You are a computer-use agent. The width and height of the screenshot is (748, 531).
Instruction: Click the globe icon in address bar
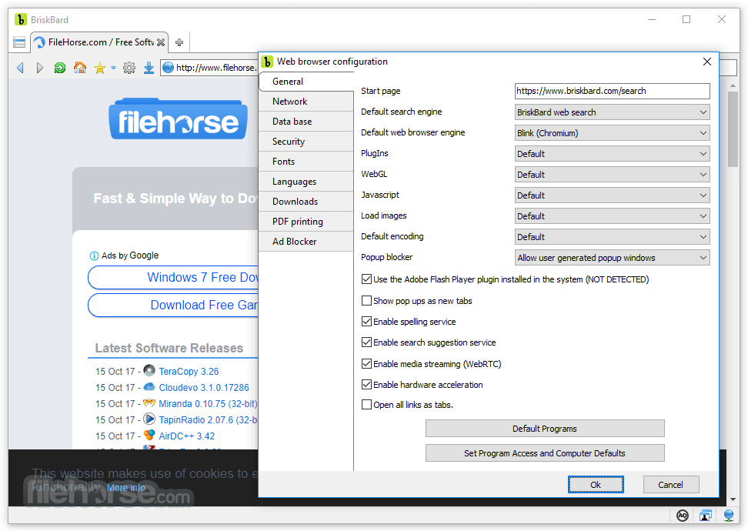coord(168,68)
